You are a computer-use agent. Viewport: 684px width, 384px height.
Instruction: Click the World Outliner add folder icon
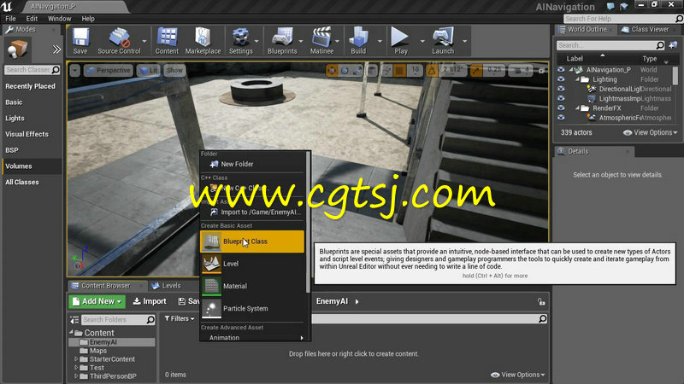click(x=673, y=45)
